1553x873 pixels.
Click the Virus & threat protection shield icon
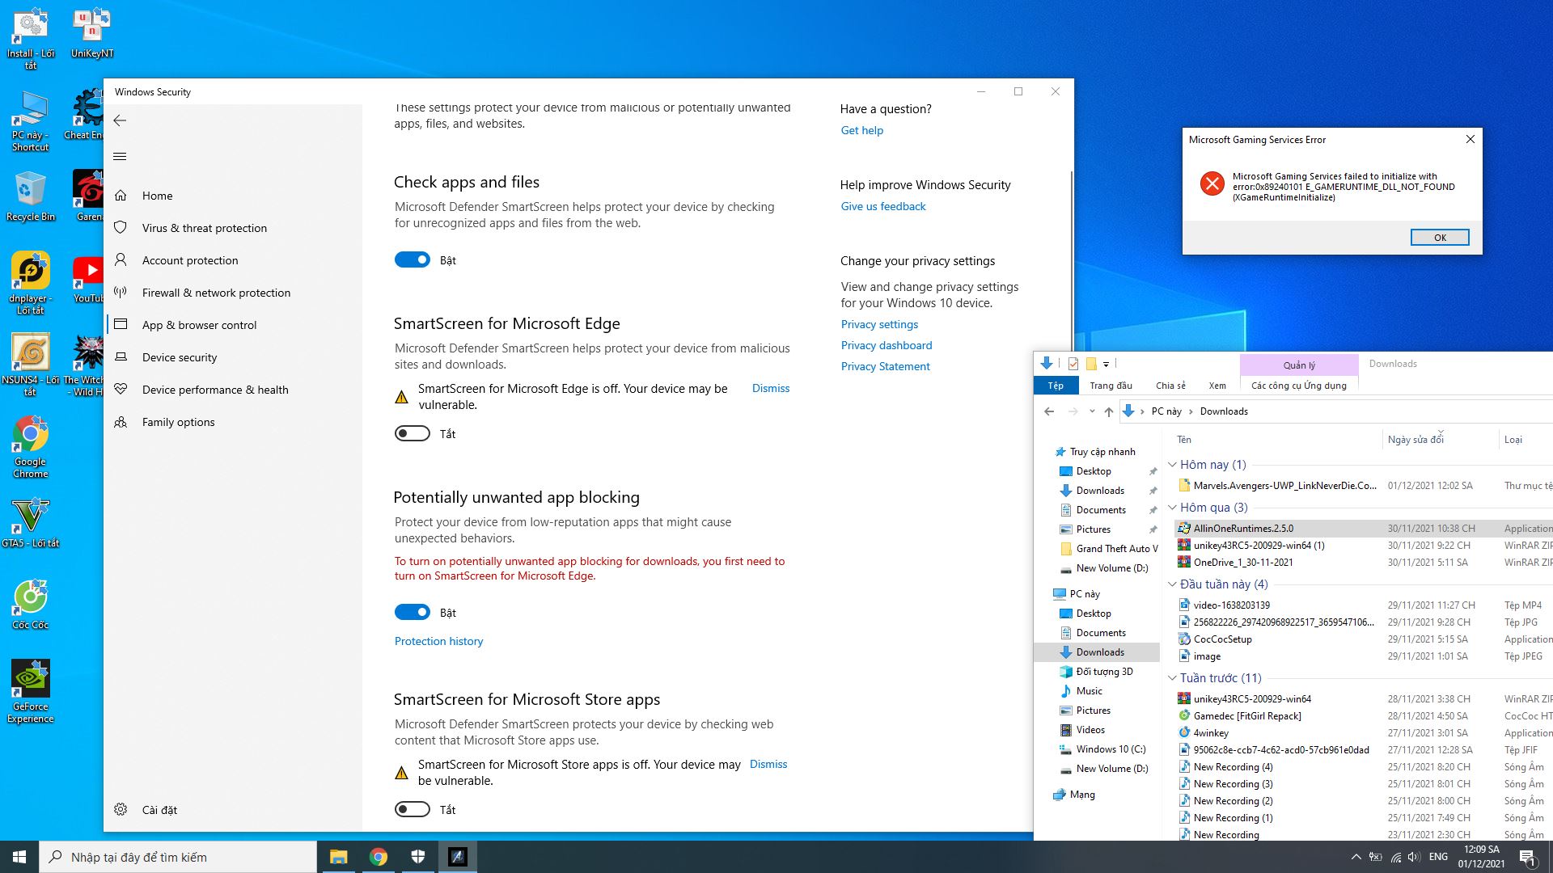(121, 228)
